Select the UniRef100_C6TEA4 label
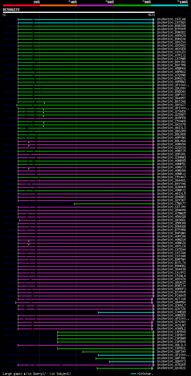191x376 pixels. pos(171,249)
